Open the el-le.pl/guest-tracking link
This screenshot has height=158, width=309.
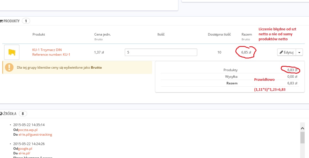click(35, 135)
